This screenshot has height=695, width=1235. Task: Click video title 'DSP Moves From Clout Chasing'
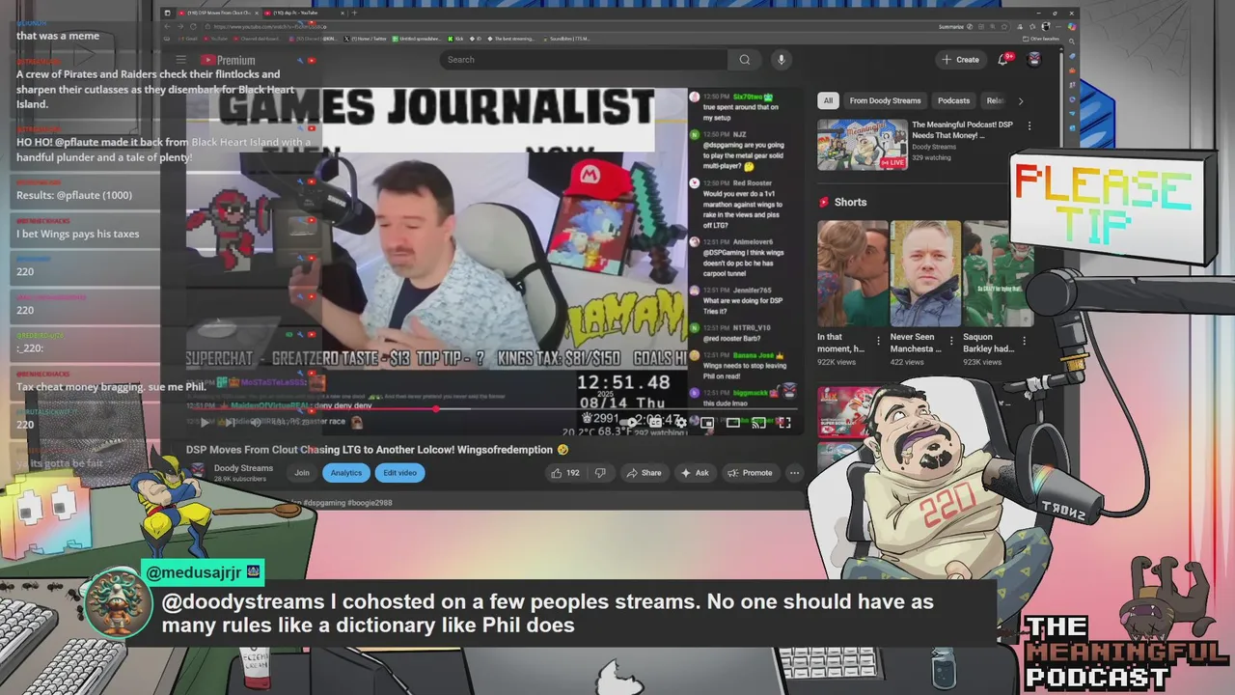tap(377, 450)
